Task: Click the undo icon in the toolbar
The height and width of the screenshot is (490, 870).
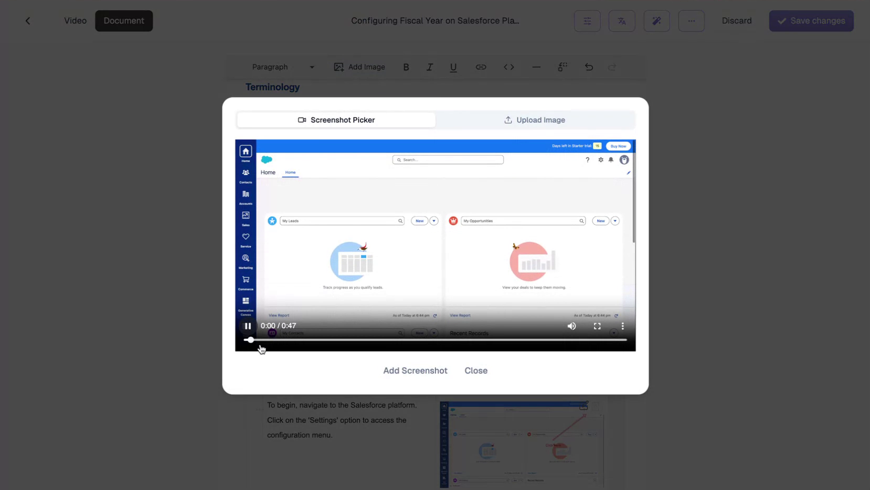Action: pos(588,67)
